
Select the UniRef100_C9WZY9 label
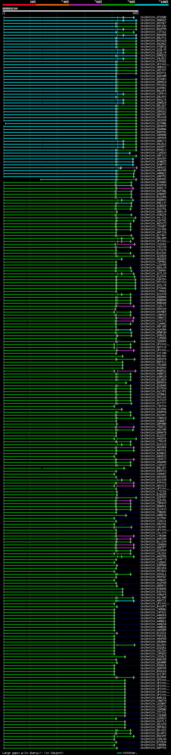[x=153, y=701]
